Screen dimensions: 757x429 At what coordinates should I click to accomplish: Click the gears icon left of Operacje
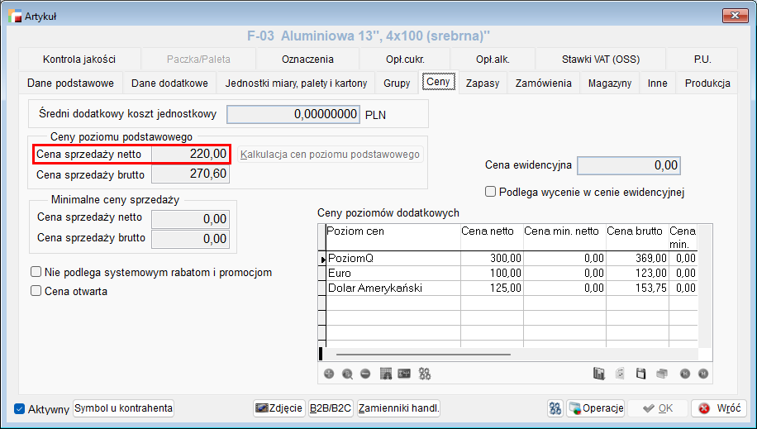pyautogui.click(x=555, y=408)
